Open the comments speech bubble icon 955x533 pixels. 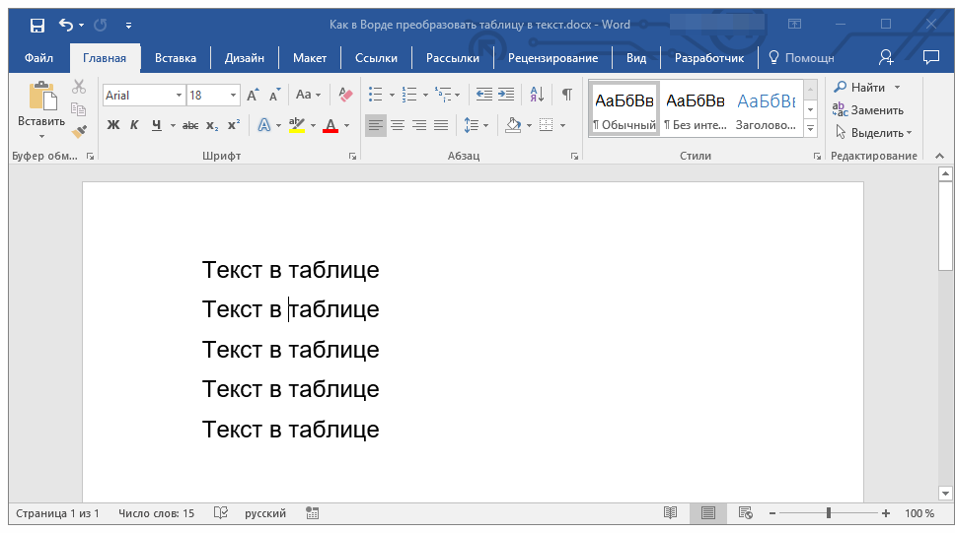click(931, 58)
